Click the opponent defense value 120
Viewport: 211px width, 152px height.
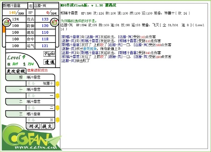click(x=45, y=26)
